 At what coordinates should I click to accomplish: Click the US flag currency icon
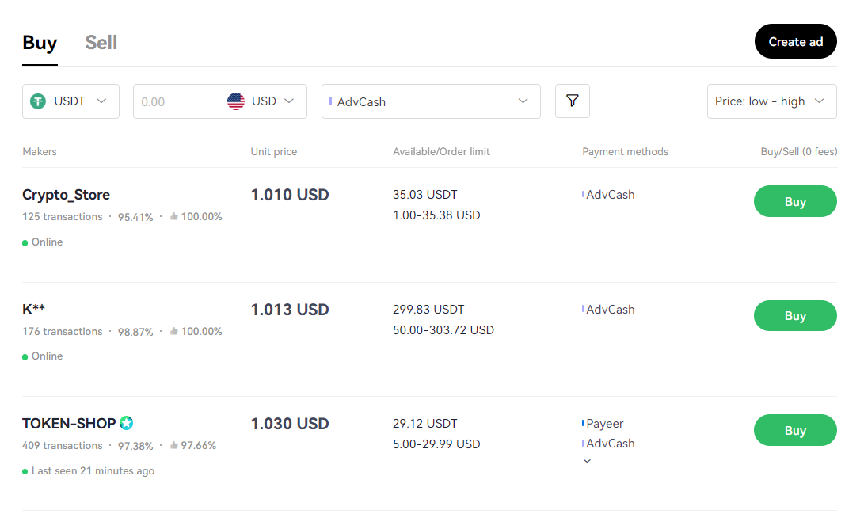click(x=236, y=101)
